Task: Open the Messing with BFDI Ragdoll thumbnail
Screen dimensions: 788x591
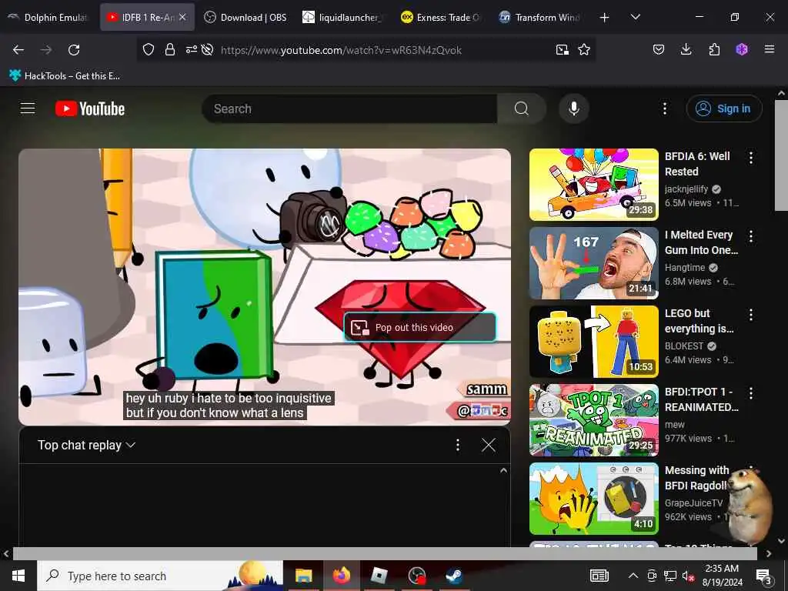Action: tap(593, 498)
